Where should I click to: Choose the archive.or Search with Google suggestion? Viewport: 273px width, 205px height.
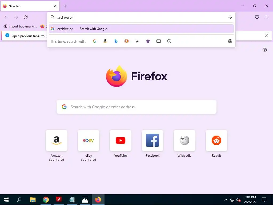pos(141,29)
